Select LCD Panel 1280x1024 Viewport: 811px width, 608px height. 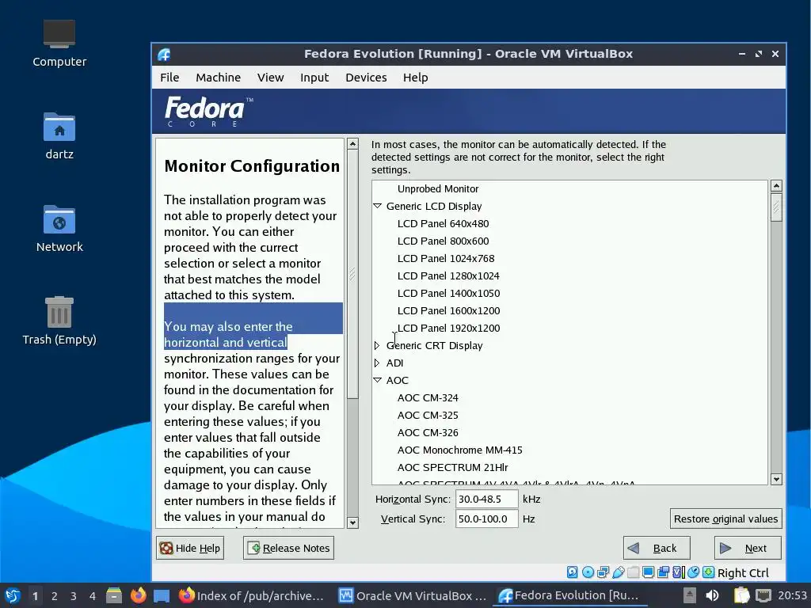[x=448, y=275]
